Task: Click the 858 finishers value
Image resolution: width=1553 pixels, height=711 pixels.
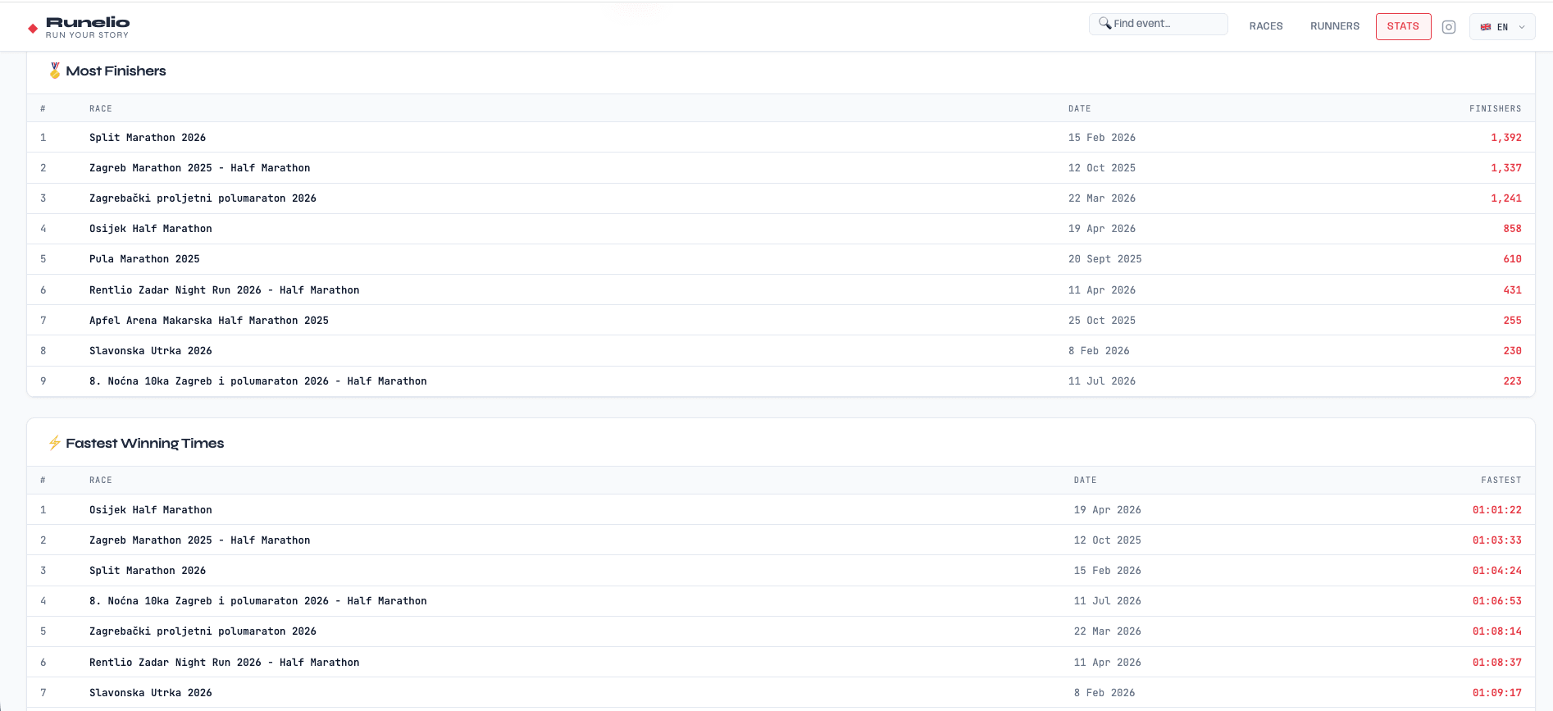Action: tap(1513, 229)
